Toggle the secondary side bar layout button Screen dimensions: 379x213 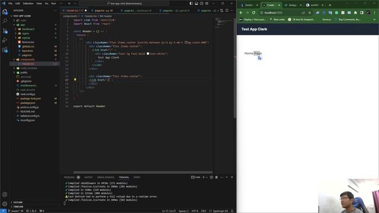(x=201, y=4)
